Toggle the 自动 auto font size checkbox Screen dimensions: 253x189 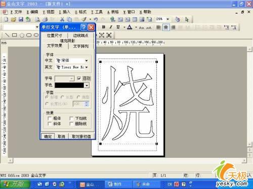(x=79, y=78)
